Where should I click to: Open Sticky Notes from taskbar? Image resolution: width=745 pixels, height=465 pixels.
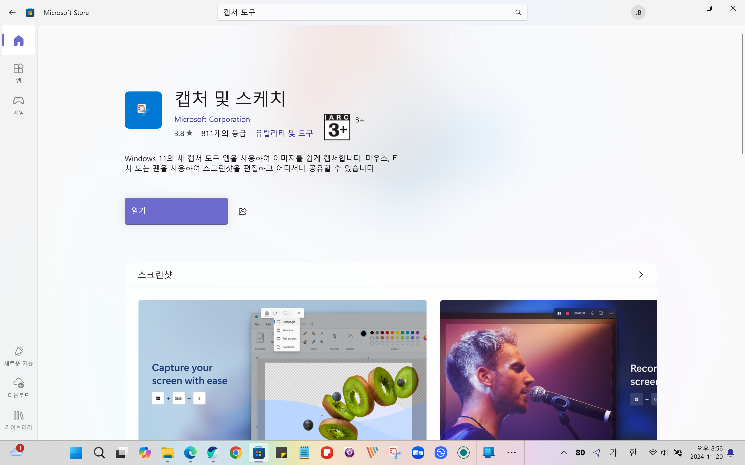pos(281,453)
